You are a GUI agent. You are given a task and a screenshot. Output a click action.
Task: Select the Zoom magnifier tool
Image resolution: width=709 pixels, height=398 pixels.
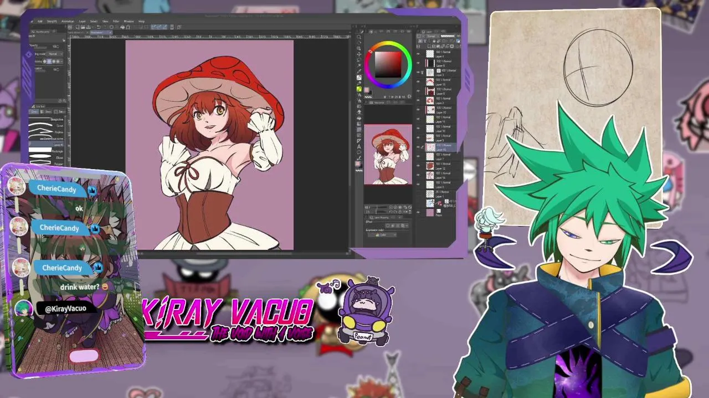(x=359, y=37)
